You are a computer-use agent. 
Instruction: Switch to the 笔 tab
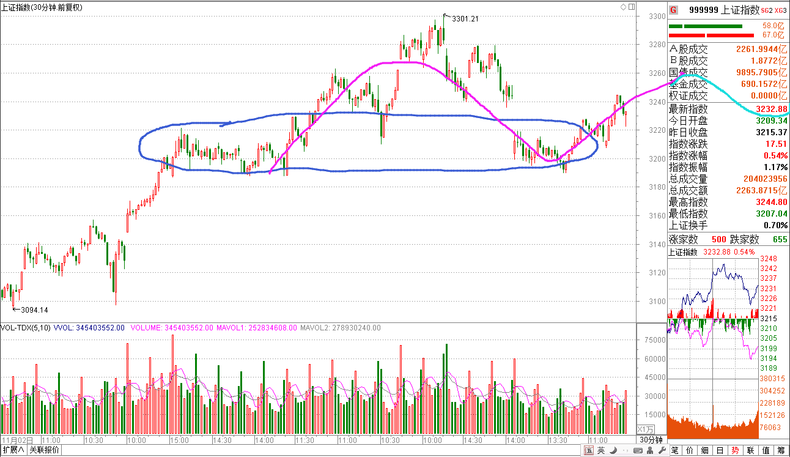click(x=676, y=450)
